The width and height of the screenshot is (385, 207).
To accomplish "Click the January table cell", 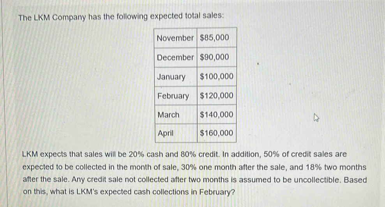I will 171,77.
